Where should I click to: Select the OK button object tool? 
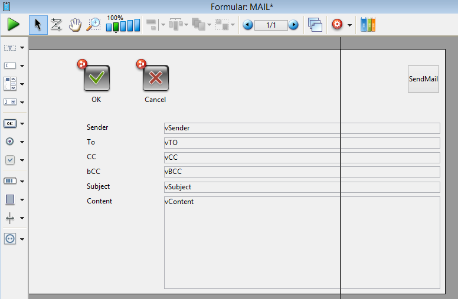click(10, 123)
